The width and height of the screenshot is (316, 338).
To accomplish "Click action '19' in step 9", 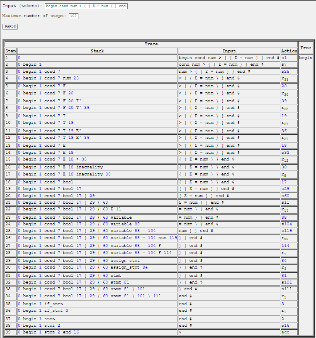I will click(289, 116).
